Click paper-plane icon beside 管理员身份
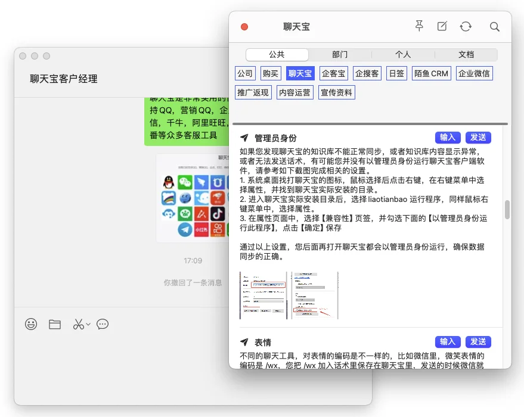 [244, 138]
